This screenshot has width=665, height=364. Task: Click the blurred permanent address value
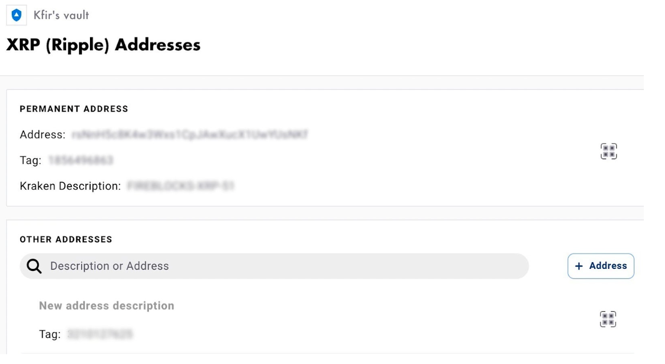190,135
